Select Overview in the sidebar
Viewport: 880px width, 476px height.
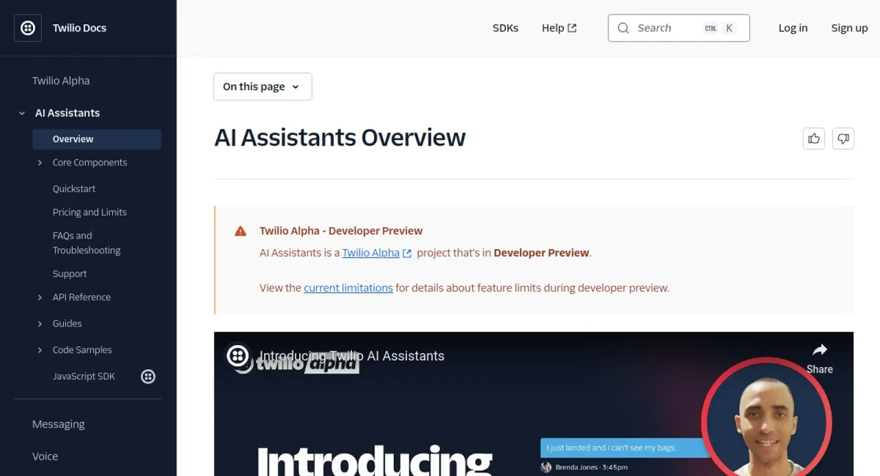pos(97,139)
